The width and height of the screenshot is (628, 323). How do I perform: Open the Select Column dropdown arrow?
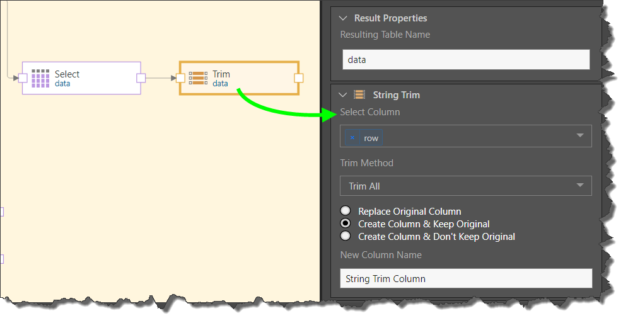tap(579, 135)
